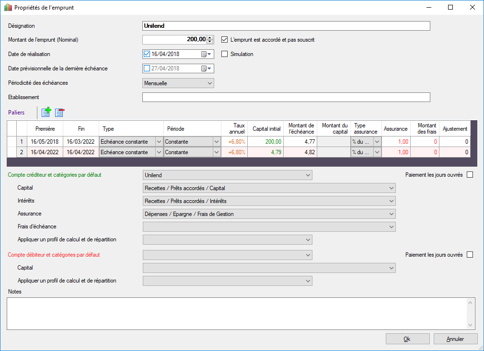Enable the Simulation checkbox

pos(224,54)
